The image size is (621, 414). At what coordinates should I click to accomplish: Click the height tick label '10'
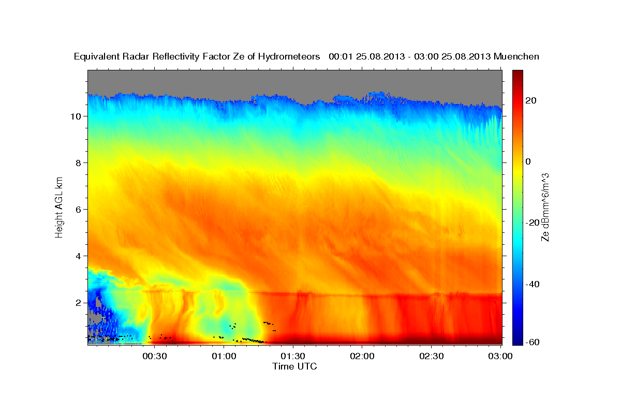(x=77, y=116)
